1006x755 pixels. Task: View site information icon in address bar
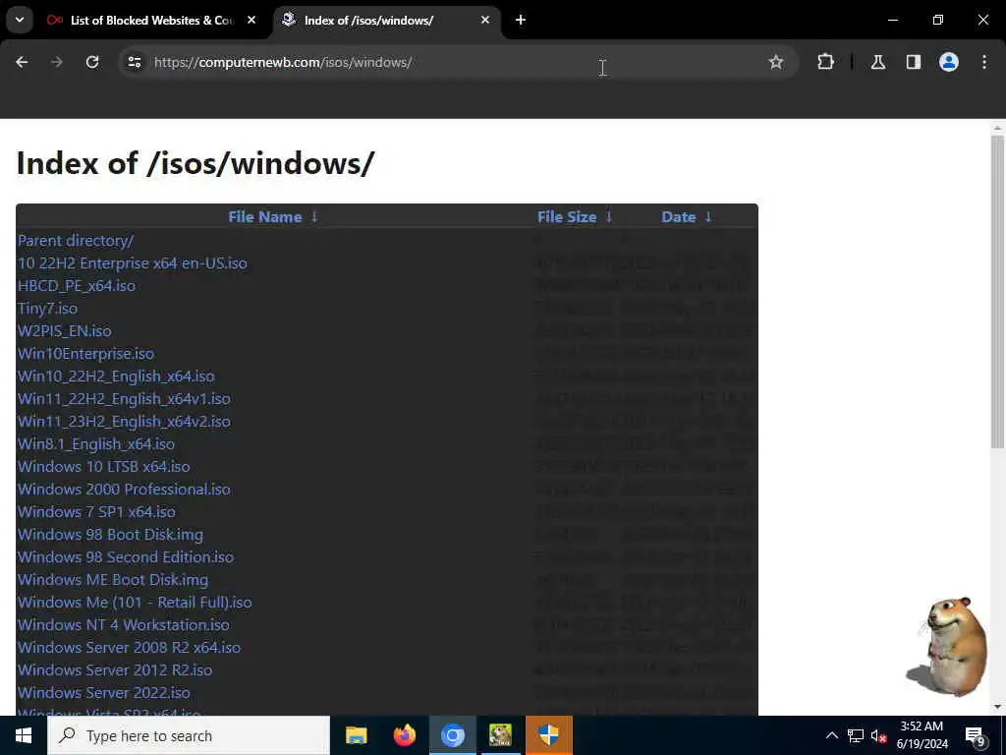click(x=134, y=62)
